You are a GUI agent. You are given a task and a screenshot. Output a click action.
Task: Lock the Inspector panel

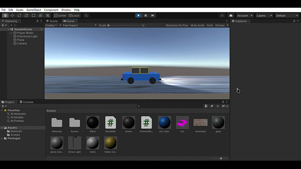(x=294, y=21)
